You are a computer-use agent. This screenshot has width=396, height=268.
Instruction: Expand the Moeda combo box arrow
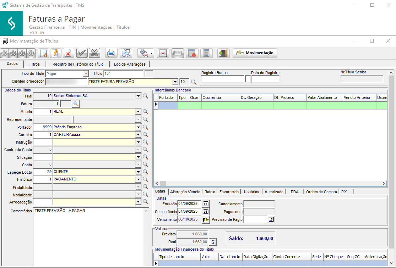pyautogui.click(x=138, y=112)
